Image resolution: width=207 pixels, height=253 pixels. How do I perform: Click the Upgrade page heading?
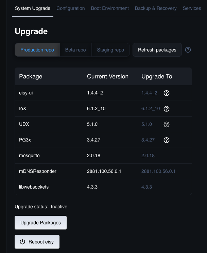tap(31, 31)
